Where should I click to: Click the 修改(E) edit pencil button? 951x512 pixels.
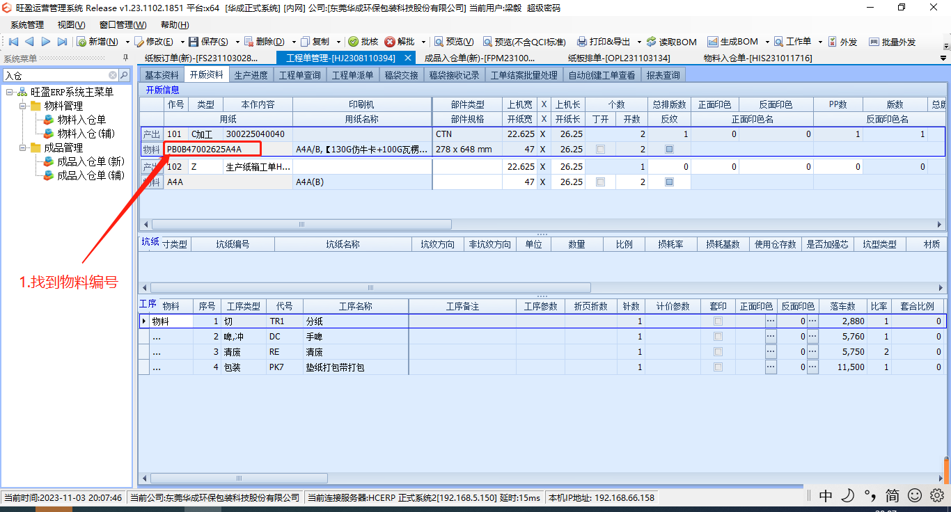(155, 42)
